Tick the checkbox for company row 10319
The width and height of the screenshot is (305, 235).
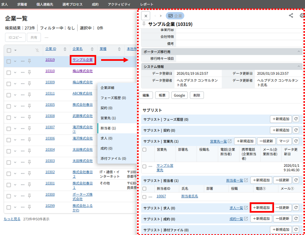pos(9,61)
